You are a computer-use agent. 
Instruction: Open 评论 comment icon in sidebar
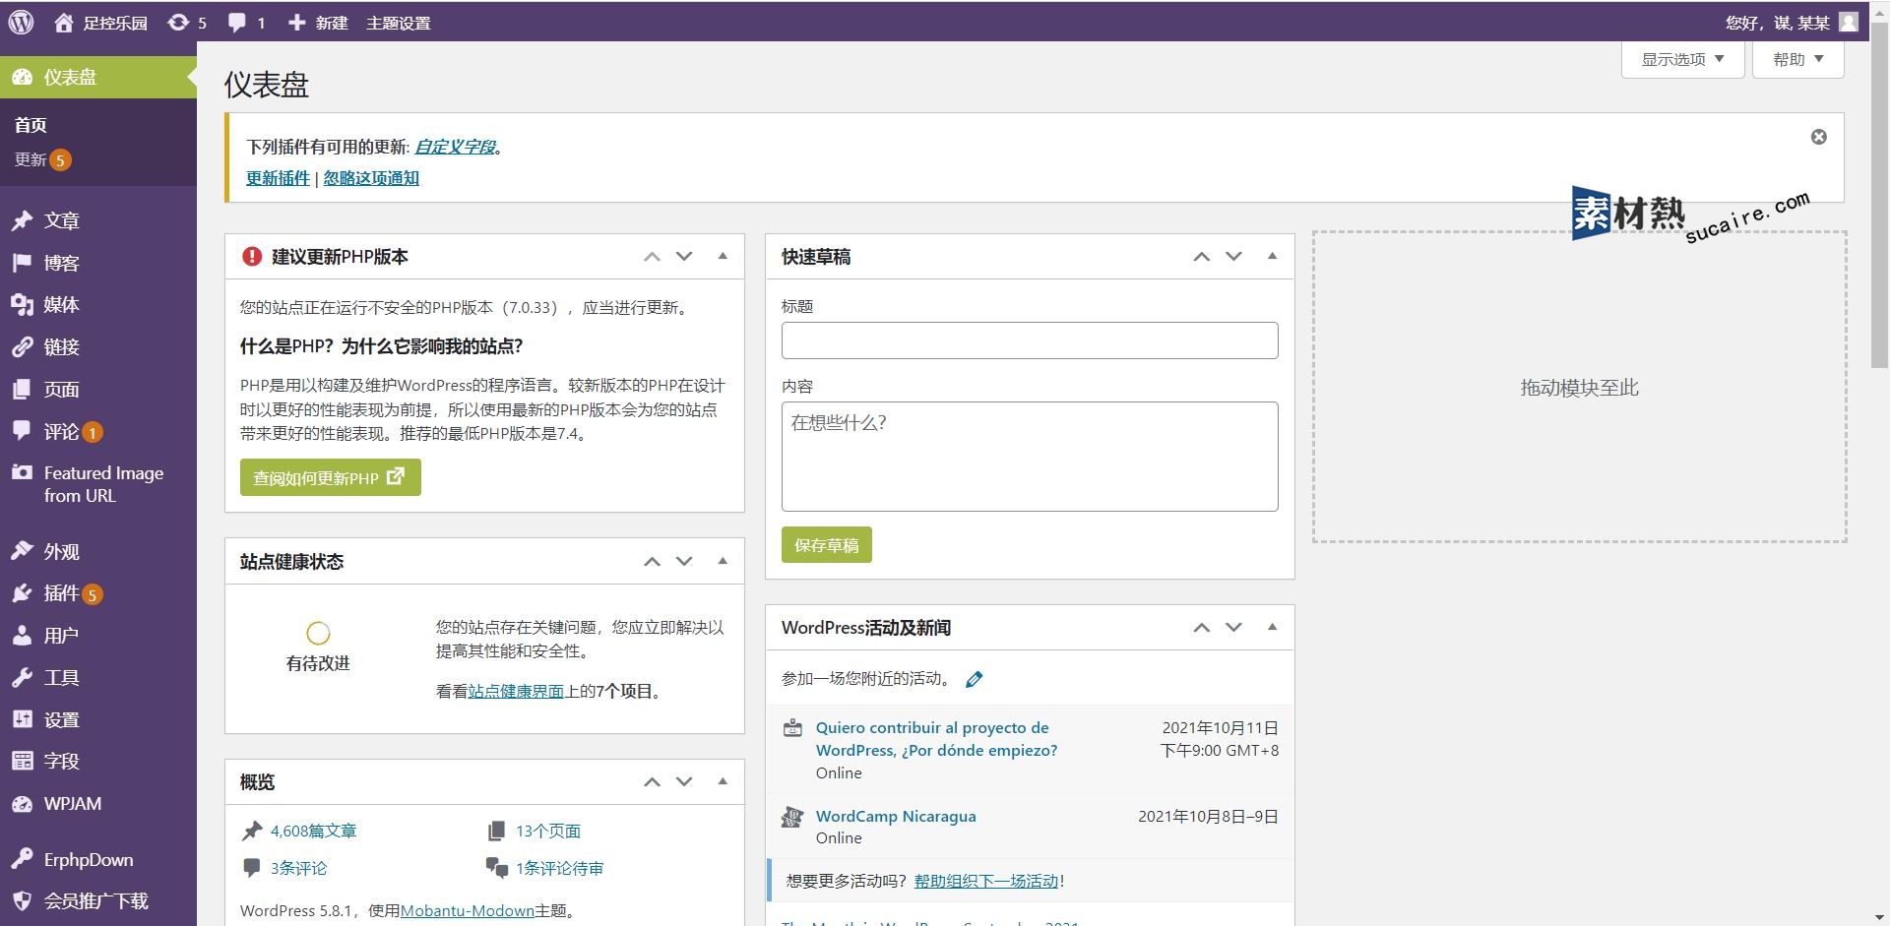22,431
